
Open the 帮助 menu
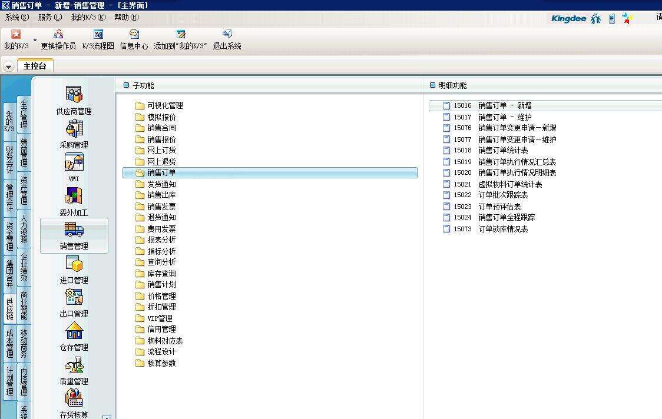[x=126, y=18]
